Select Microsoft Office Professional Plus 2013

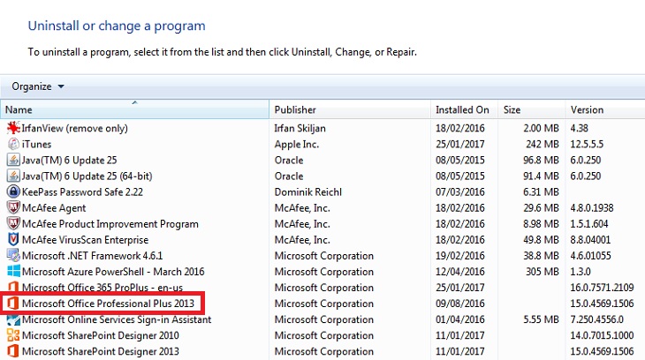tap(108, 304)
